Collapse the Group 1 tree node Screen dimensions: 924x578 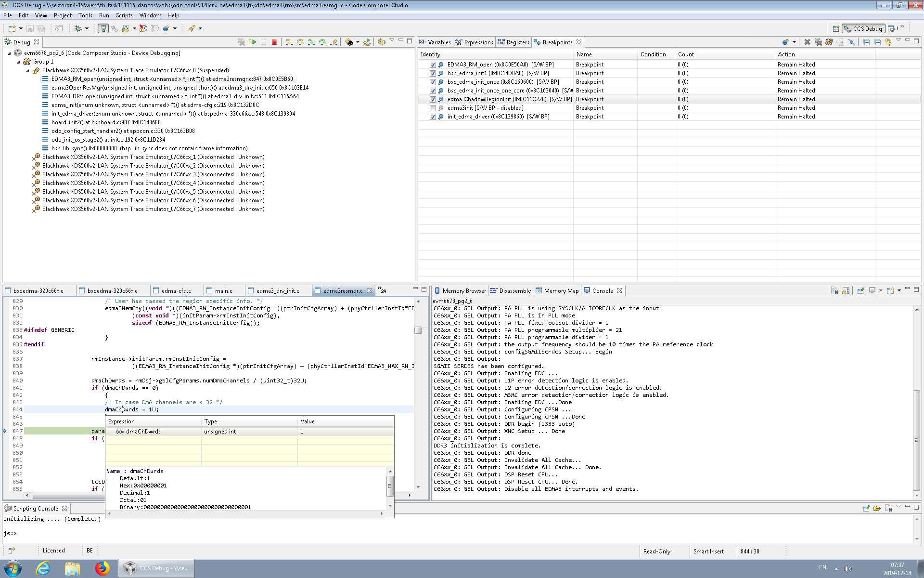point(18,62)
